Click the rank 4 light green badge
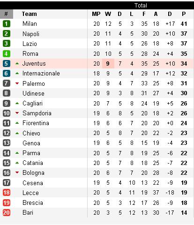 pos(7,54)
